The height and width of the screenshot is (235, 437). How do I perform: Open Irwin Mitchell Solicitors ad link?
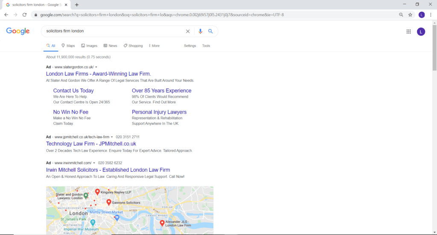[108, 170]
